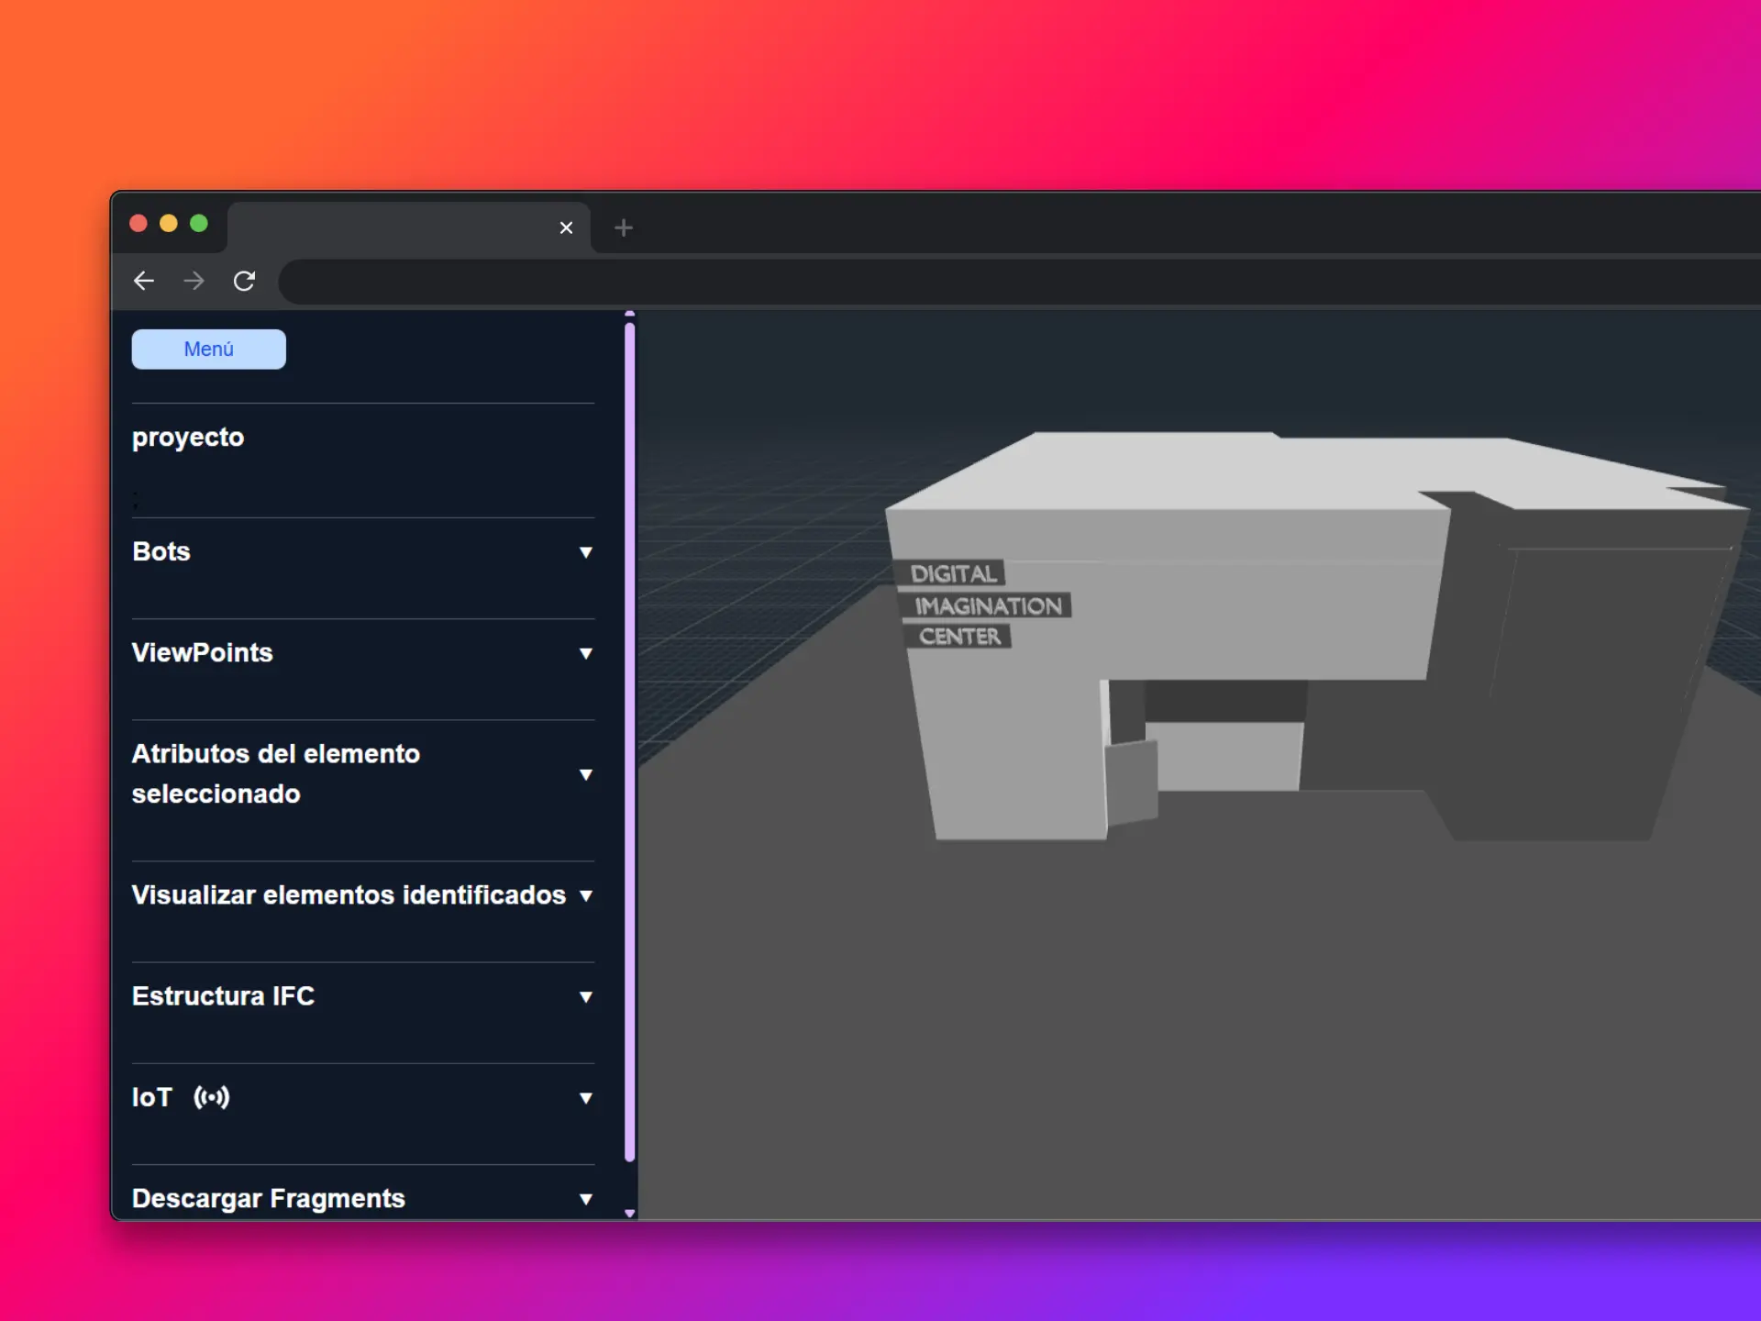
Task: Open the IoT dropdown
Action: click(586, 1098)
